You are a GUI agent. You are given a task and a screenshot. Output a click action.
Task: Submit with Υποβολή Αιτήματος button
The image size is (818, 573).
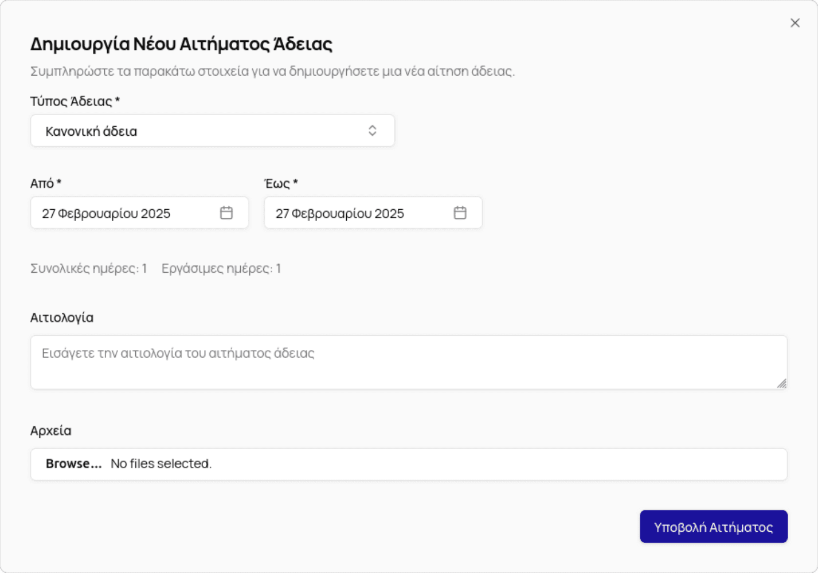pos(713,527)
